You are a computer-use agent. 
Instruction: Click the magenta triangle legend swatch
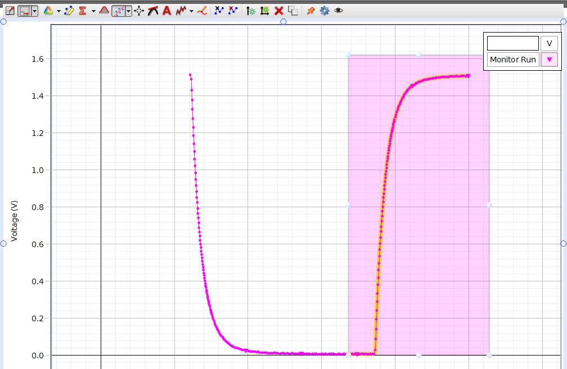click(x=549, y=60)
